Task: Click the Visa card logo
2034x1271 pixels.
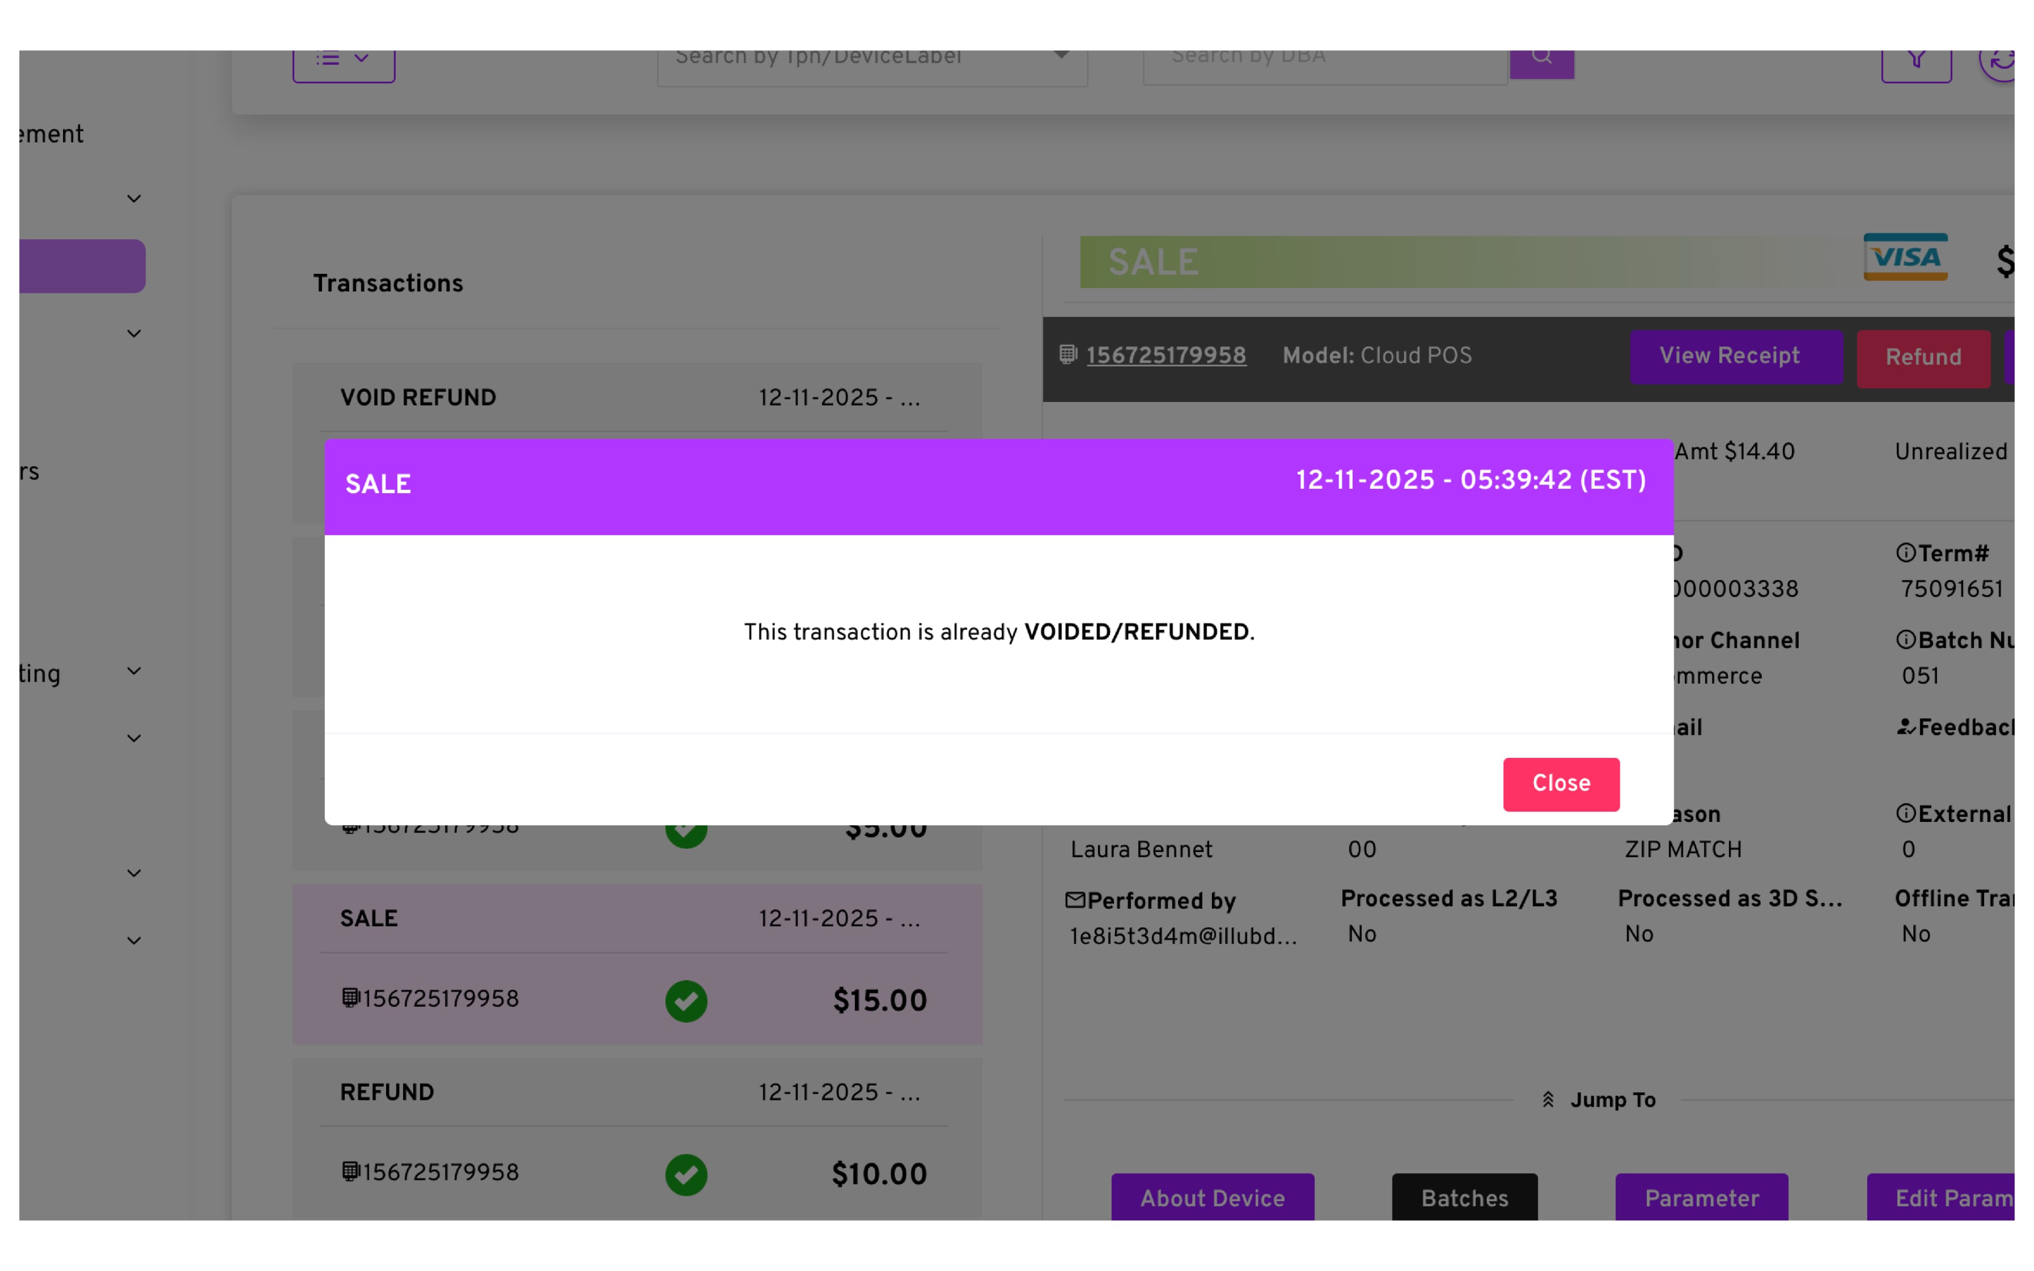Action: coord(1905,257)
